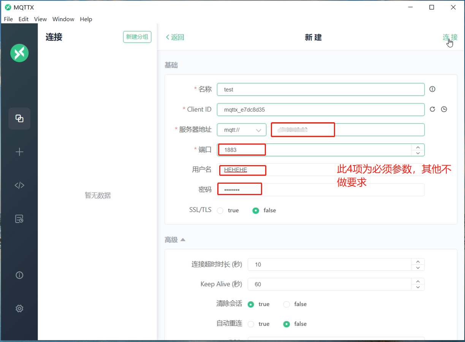Refresh the Client ID
Image resolution: width=465 pixels, height=342 pixels.
coord(432,109)
